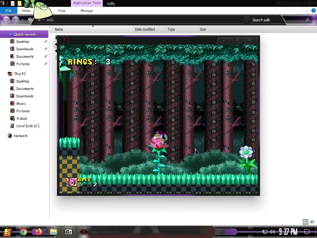
Task: Click the Forward navigation button
Action: pyautogui.click(x=15, y=20)
